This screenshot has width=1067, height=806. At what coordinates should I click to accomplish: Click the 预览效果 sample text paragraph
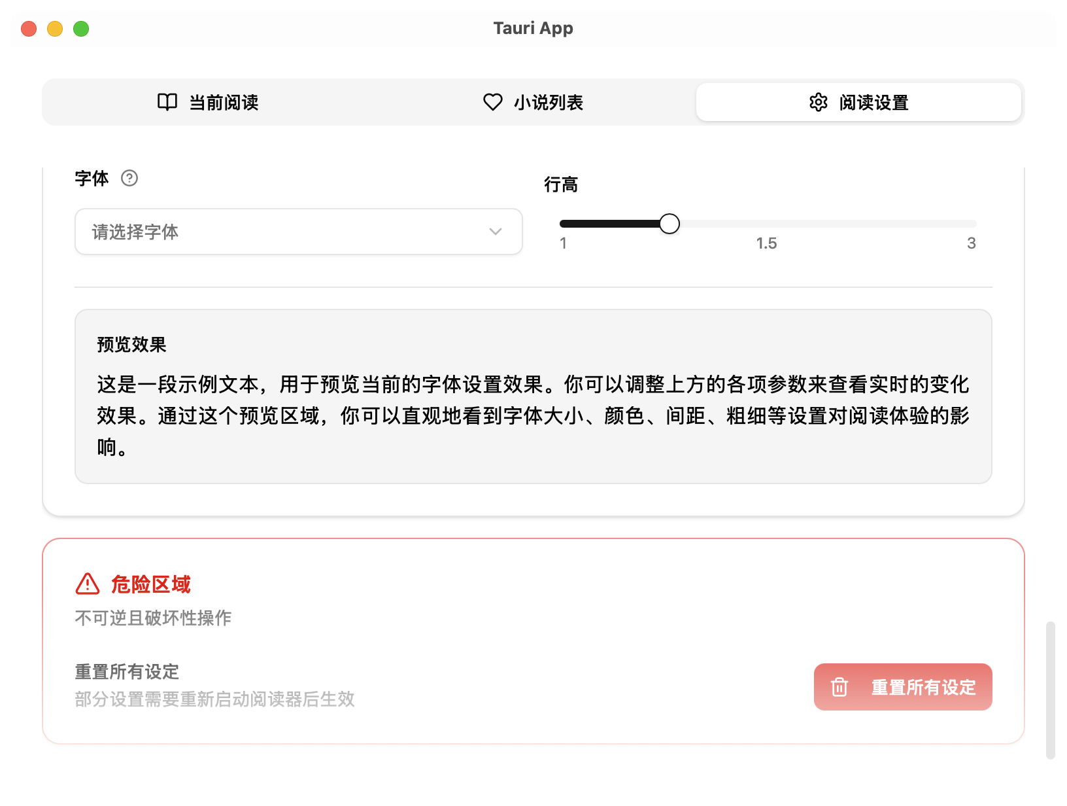click(532, 415)
